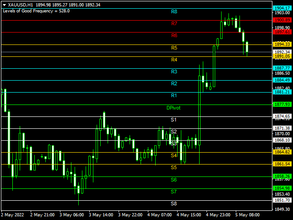
Task: Click the S2 support label
Action: click(174, 132)
